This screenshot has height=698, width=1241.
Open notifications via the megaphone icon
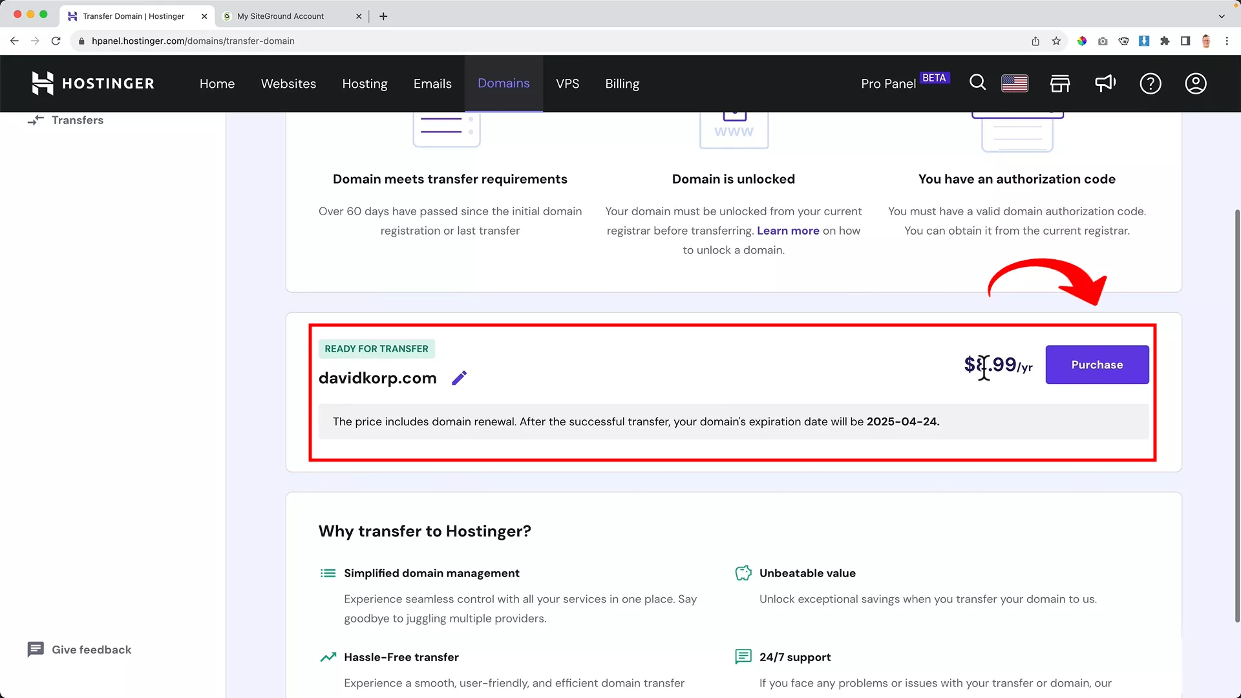[x=1105, y=83]
